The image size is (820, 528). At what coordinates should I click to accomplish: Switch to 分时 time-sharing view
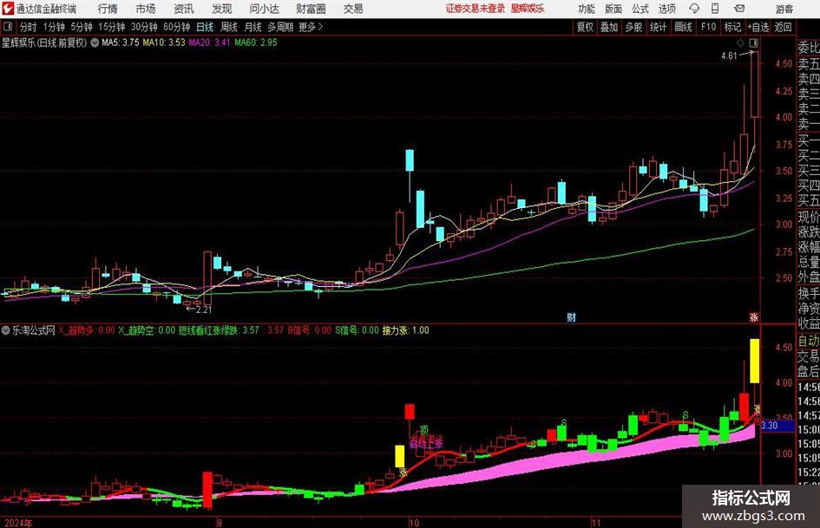tap(28, 27)
